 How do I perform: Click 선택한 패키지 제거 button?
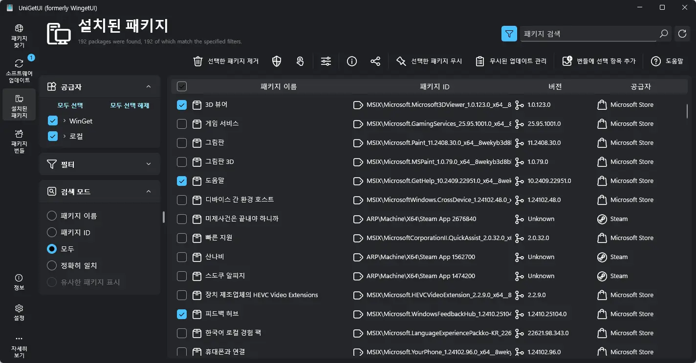click(x=226, y=61)
